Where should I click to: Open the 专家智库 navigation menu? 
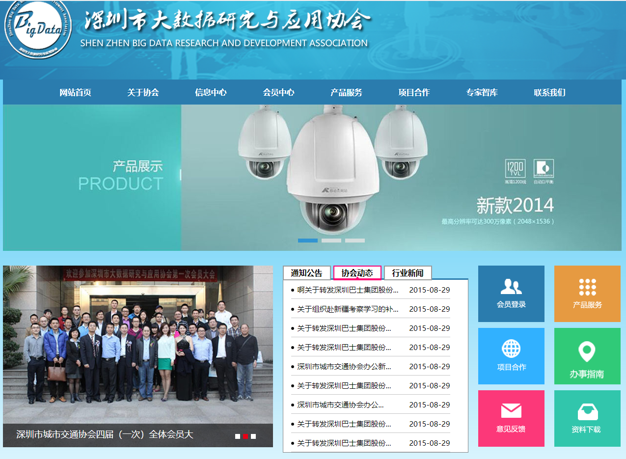481,92
